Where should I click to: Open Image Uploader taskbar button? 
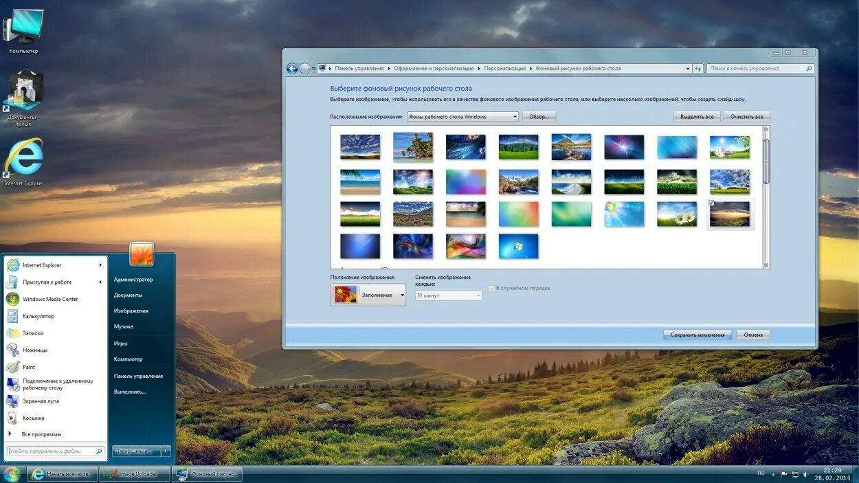[x=134, y=474]
